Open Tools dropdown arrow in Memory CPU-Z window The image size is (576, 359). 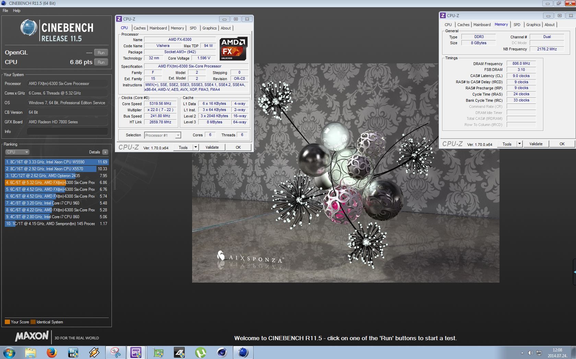pos(519,144)
